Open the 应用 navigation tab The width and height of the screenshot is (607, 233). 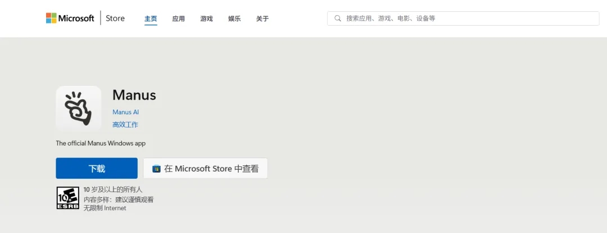[x=179, y=18]
